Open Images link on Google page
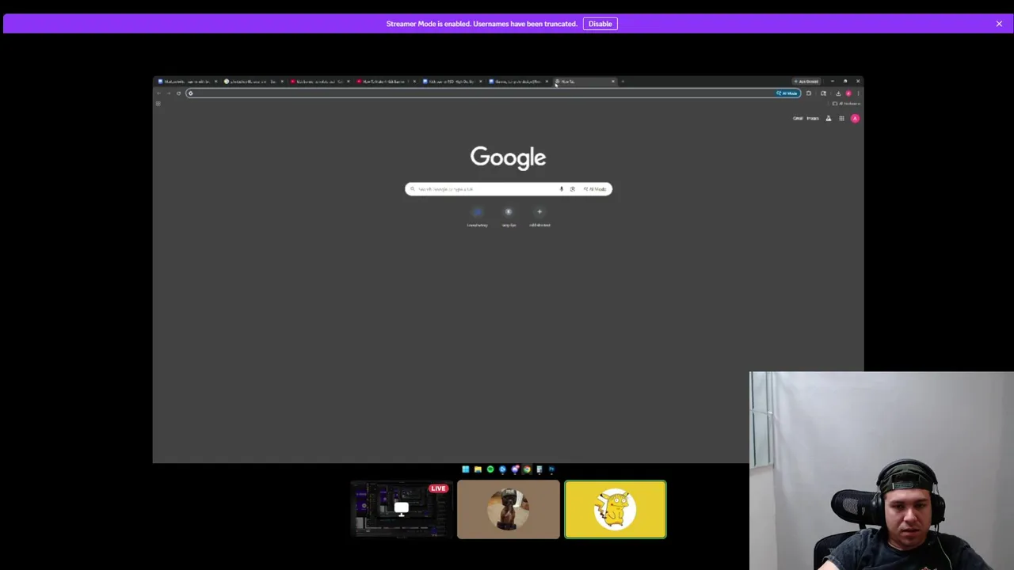The height and width of the screenshot is (570, 1014). (813, 118)
